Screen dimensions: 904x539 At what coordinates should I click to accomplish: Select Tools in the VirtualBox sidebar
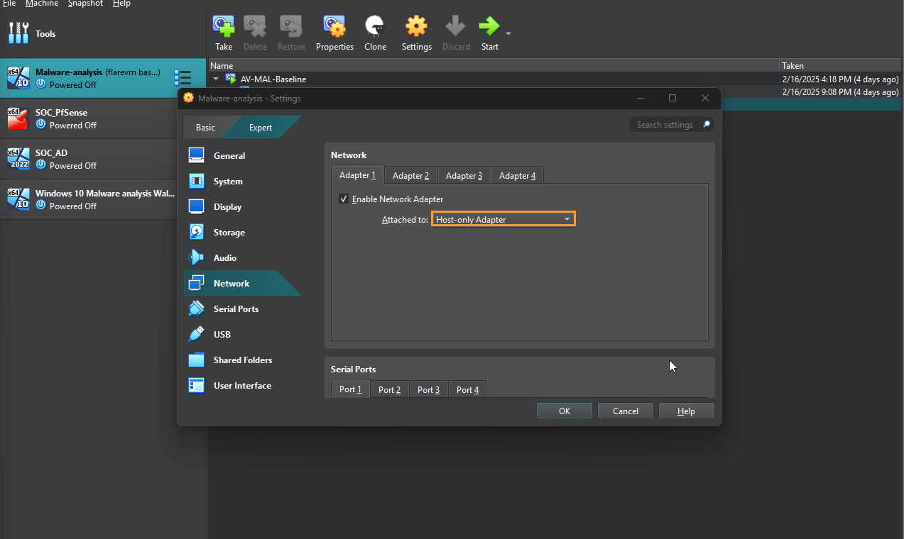[x=103, y=33]
